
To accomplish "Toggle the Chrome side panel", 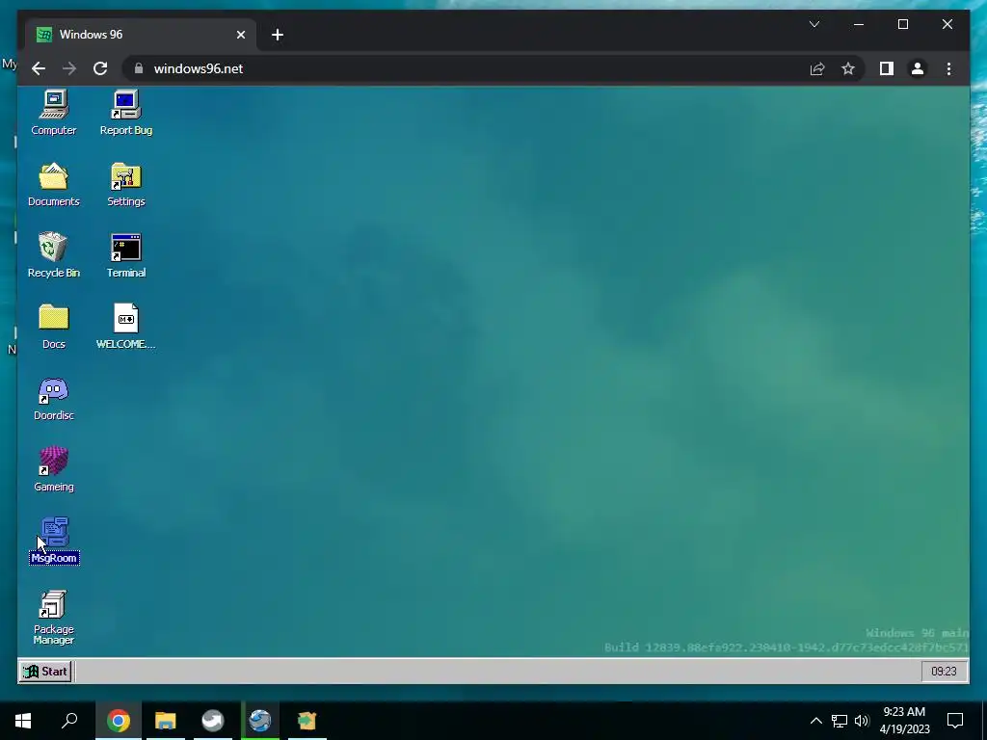I will (x=887, y=68).
